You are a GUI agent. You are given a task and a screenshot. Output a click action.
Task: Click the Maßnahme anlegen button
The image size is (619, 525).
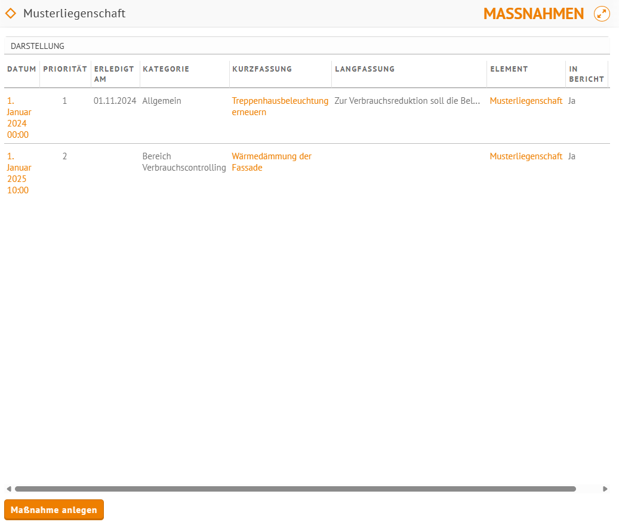(54, 509)
